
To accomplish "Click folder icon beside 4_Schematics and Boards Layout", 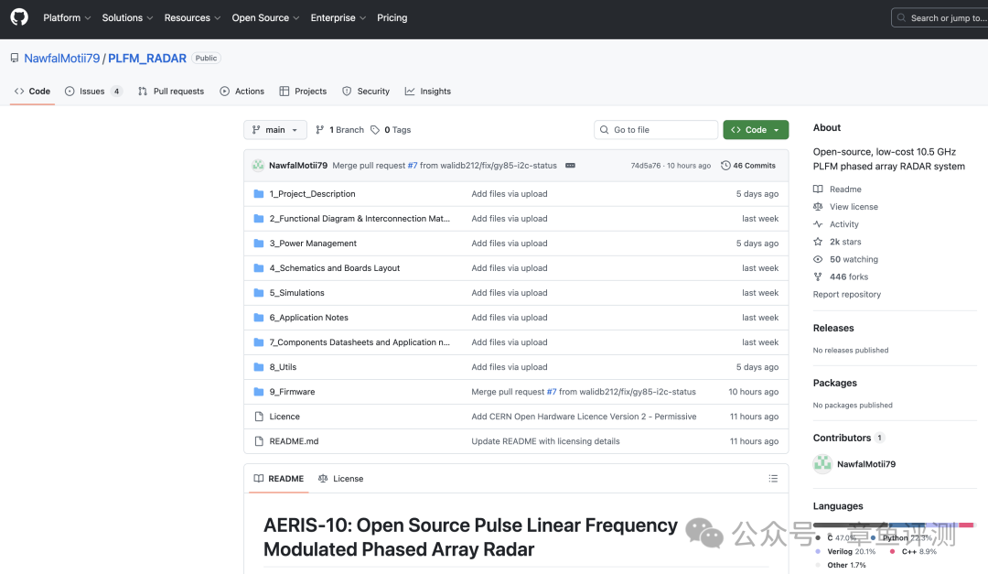I will [x=258, y=267].
